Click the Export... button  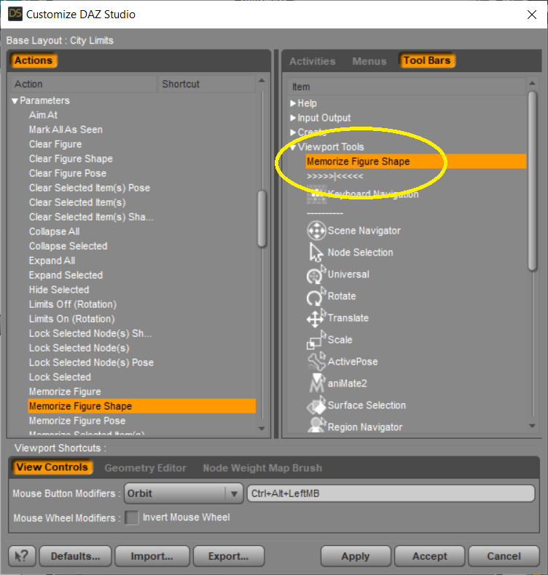[229, 556]
